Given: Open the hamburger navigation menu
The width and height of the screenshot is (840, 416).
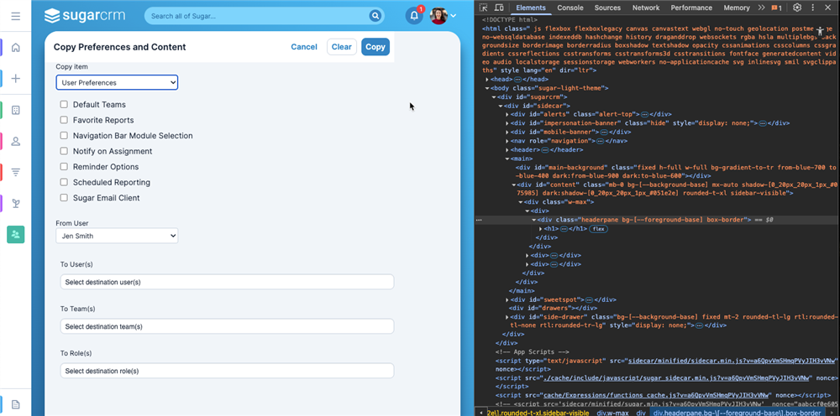Looking at the screenshot, I should 15,16.
